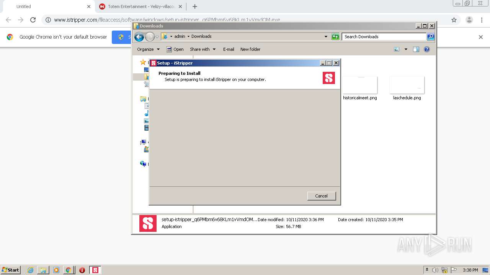This screenshot has width=490, height=275.
Task: Show hidden tray icons arrow
Action: pyautogui.click(x=427, y=270)
